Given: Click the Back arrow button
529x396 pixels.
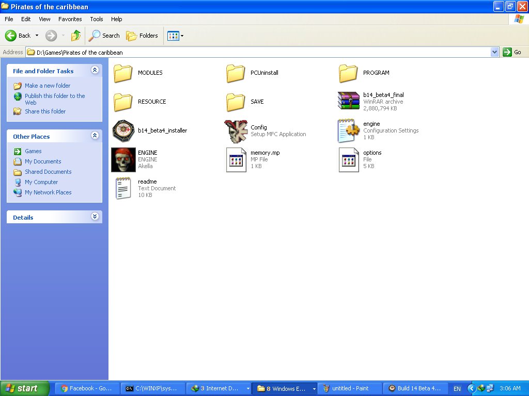Looking at the screenshot, I should [x=18, y=36].
